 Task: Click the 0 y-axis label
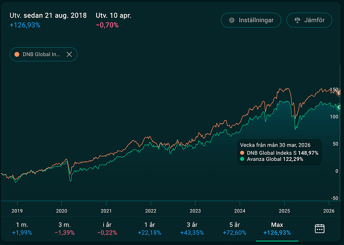pyautogui.click(x=337, y=171)
